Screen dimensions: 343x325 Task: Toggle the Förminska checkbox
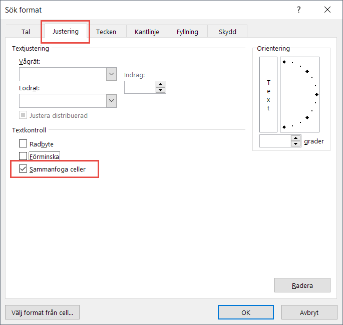[x=23, y=156]
